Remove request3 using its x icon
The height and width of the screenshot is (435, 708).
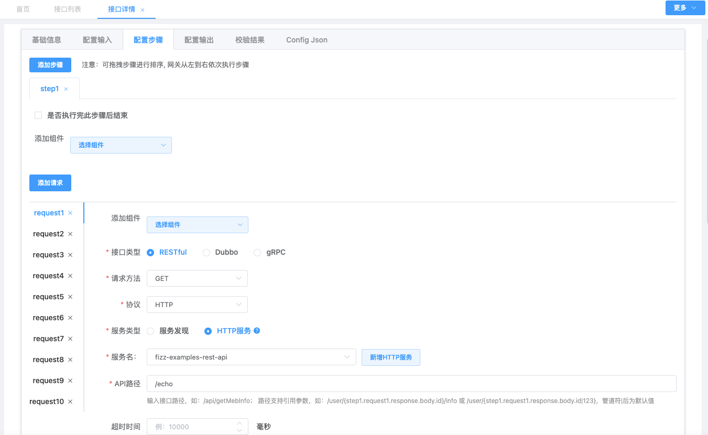[70, 255]
